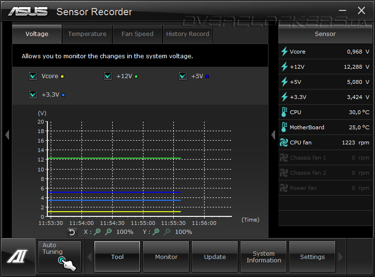The height and width of the screenshot is (277, 375).
Task: Open System Information
Action: click(x=264, y=257)
